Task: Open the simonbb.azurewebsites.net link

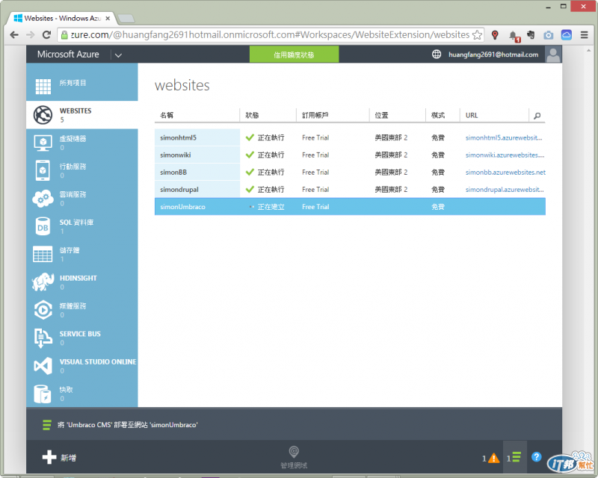Action: pos(505,173)
